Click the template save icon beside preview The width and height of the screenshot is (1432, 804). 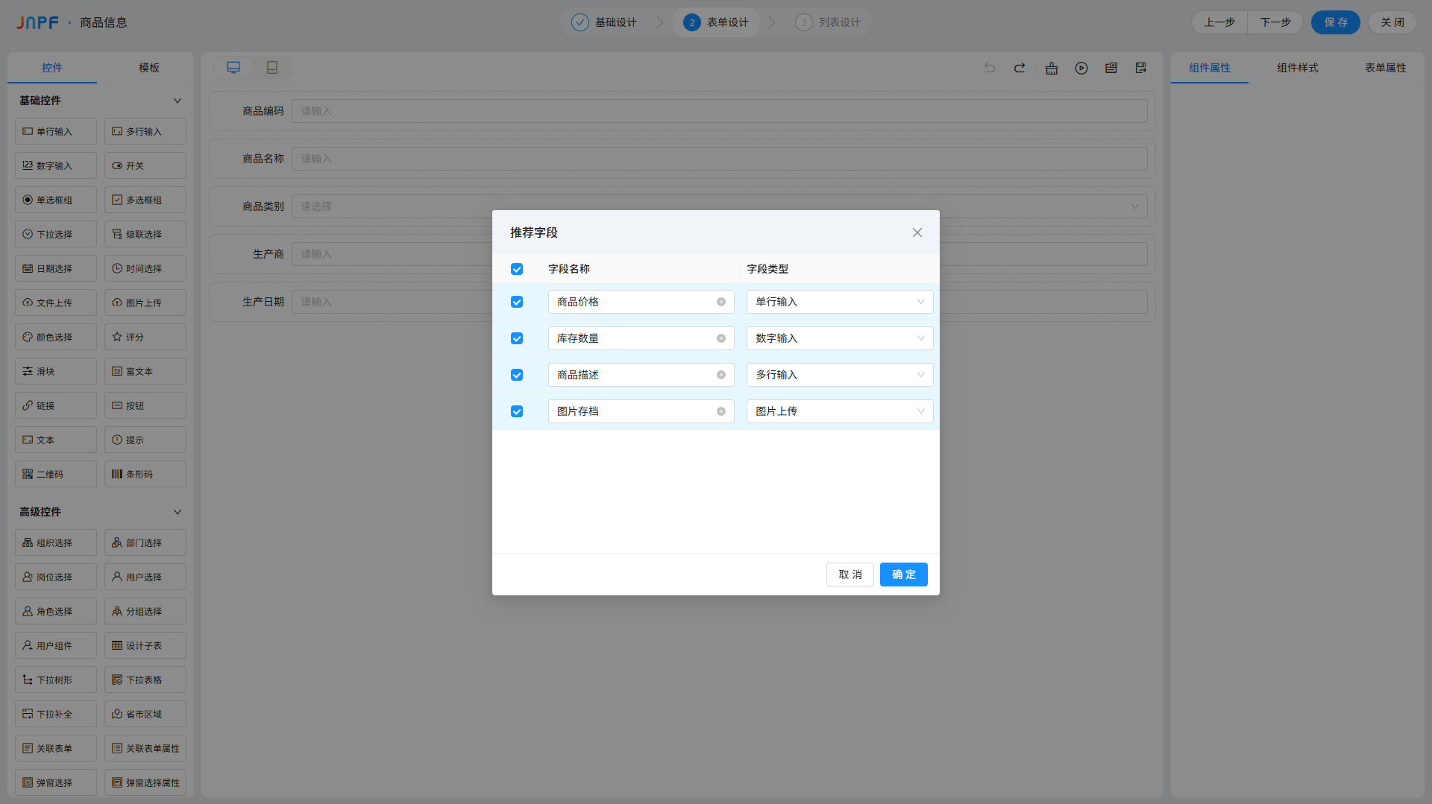pyautogui.click(x=1111, y=68)
